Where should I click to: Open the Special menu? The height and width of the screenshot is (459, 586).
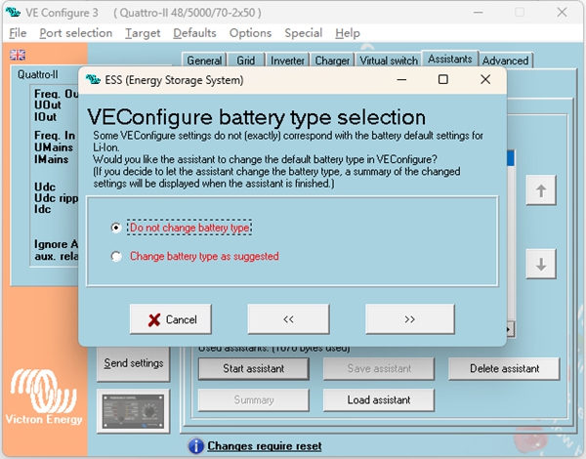304,33
